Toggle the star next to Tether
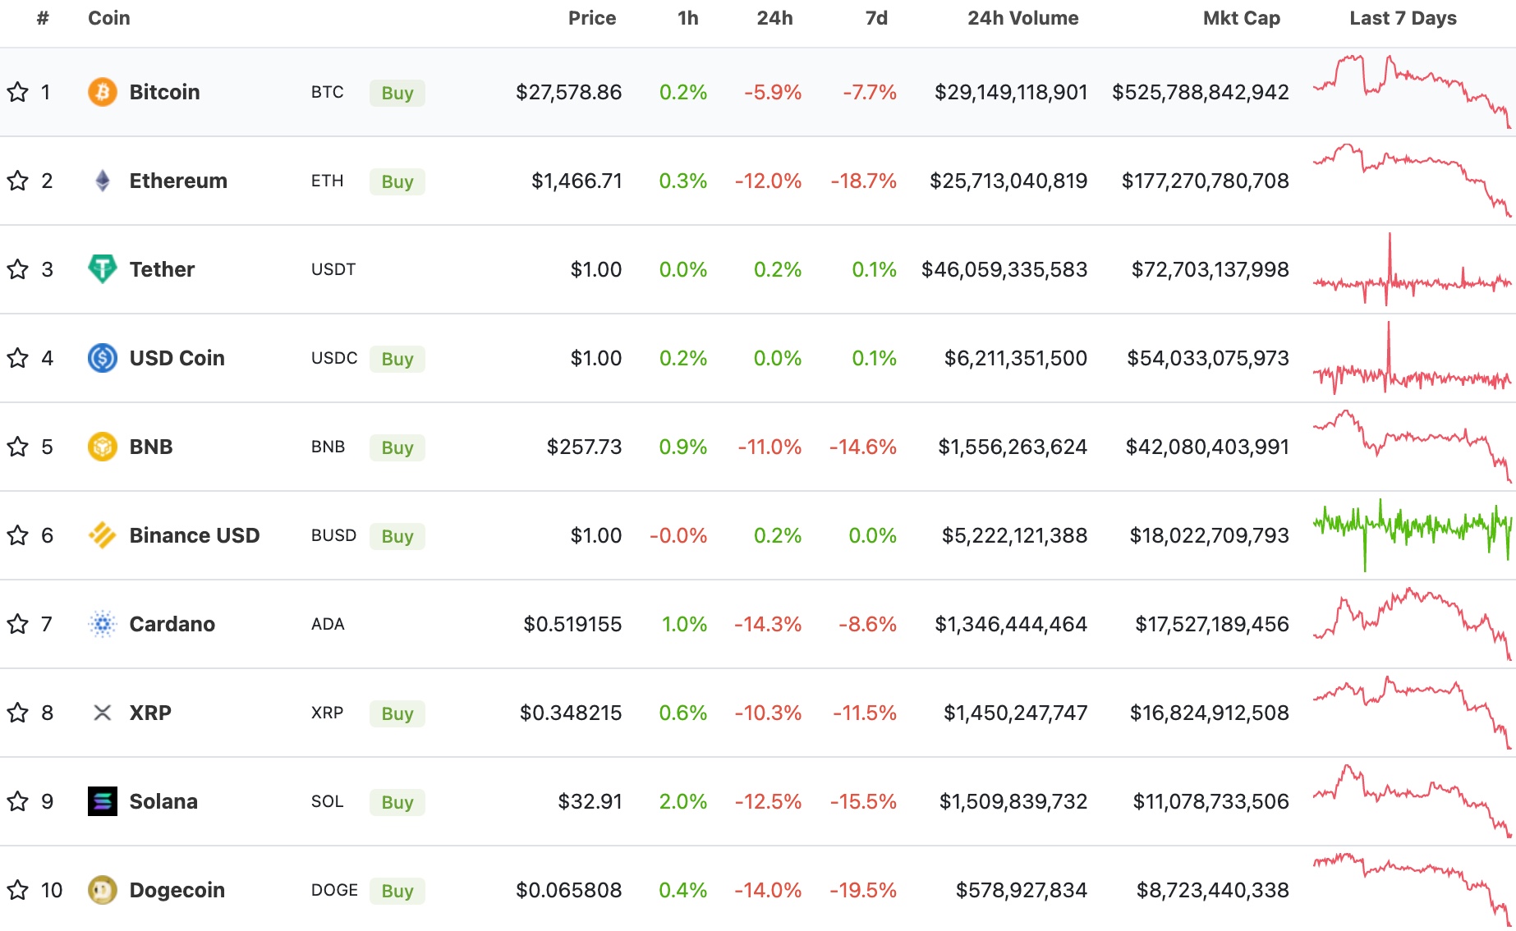The height and width of the screenshot is (931, 1516). (x=17, y=269)
